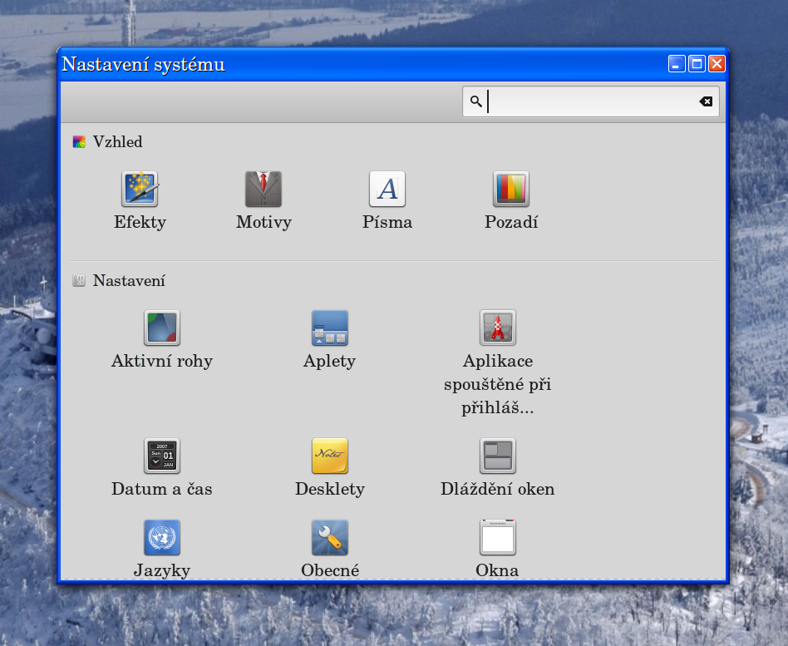This screenshot has width=788, height=646.
Task: Maximize the Nastavení systému window
Action: pyautogui.click(x=697, y=64)
